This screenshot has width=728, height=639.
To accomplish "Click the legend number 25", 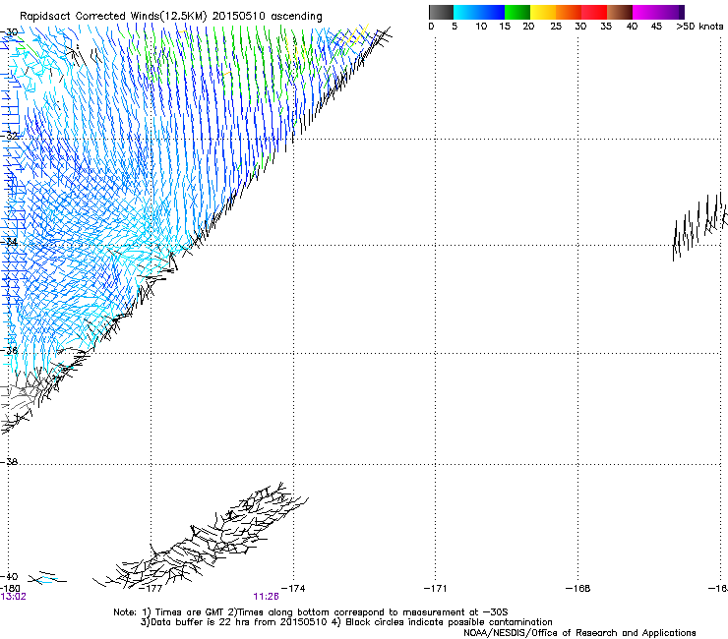I will (x=556, y=27).
